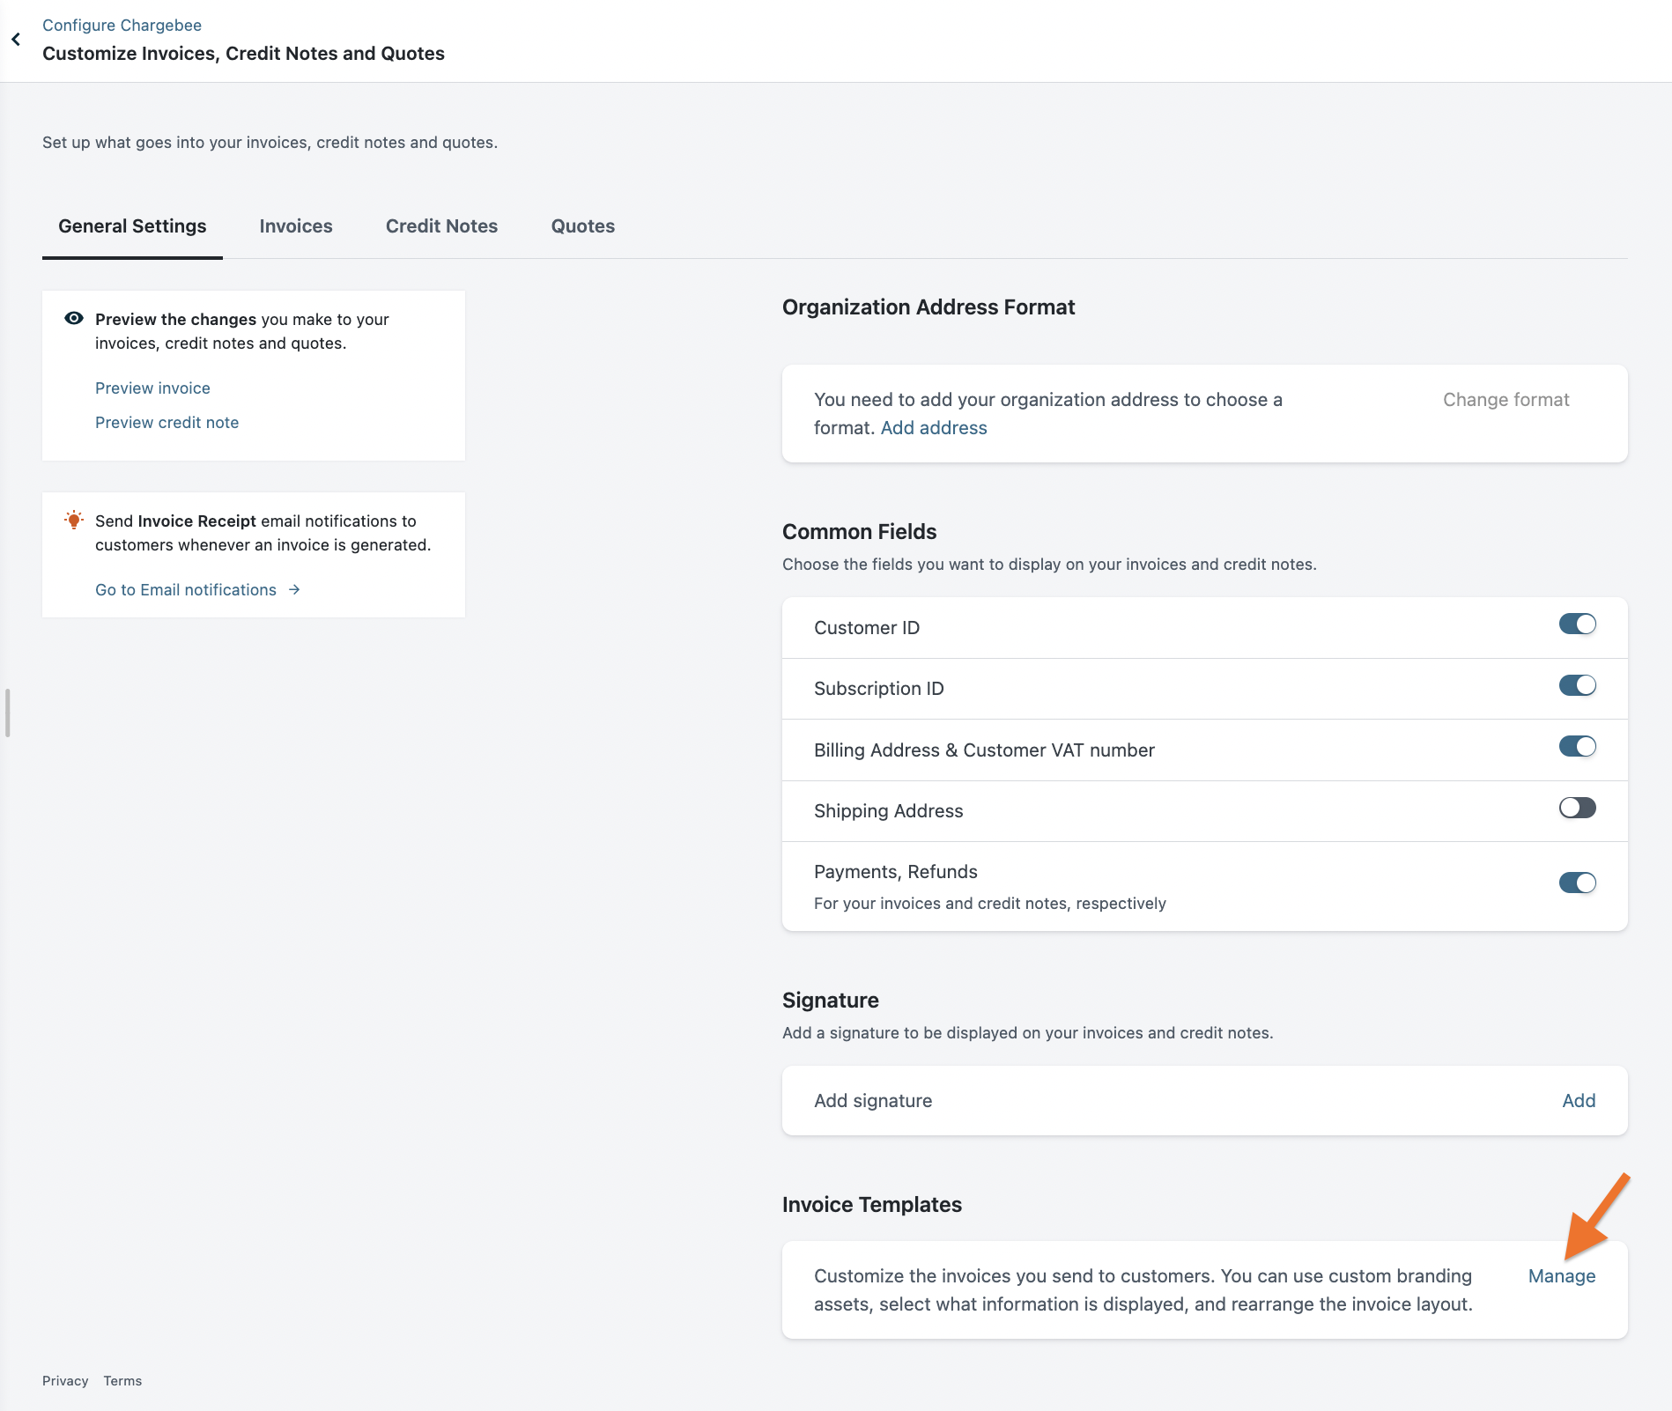The height and width of the screenshot is (1411, 1672).
Task: Click the eye preview icon
Action: [74, 318]
